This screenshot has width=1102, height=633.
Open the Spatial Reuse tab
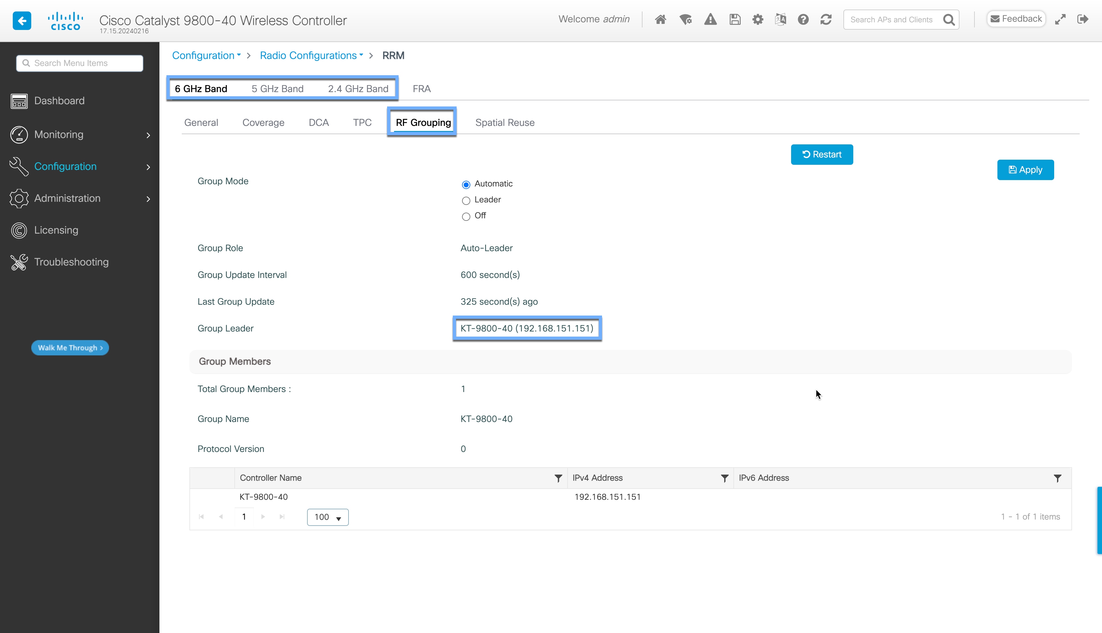tap(504, 122)
